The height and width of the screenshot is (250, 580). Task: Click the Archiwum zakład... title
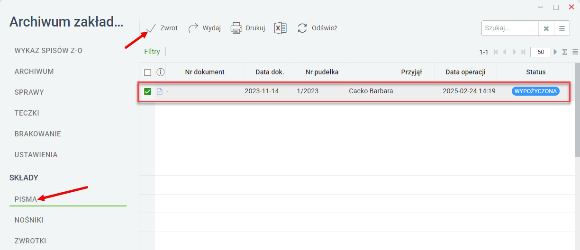coord(66,22)
